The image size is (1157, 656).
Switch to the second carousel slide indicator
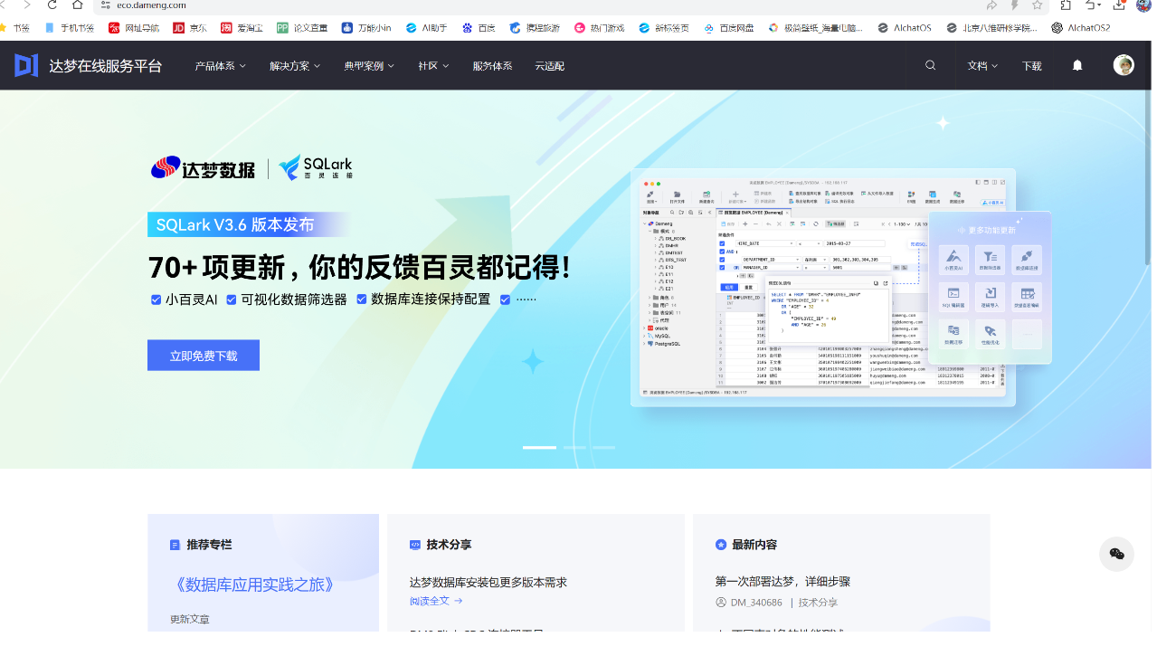pos(574,447)
